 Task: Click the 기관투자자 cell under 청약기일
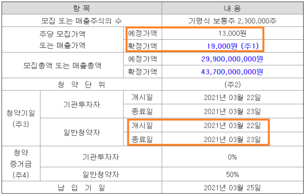[81, 104]
